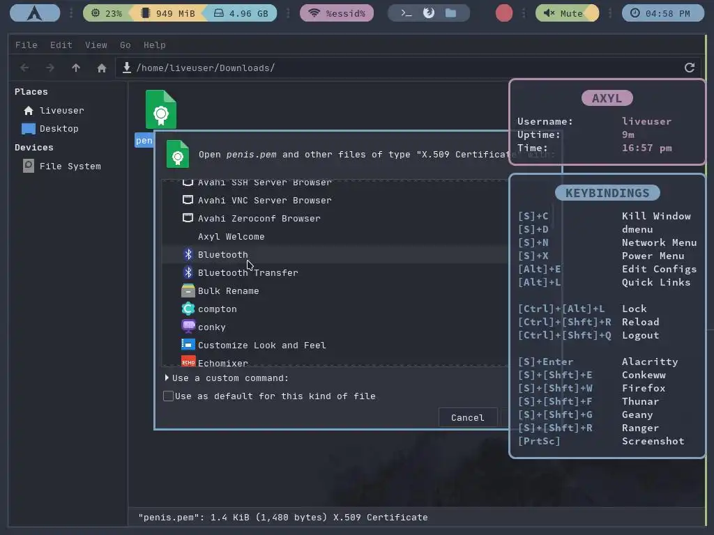Open the Edit menu
Viewport: 714px width, 535px height.
[61, 45]
